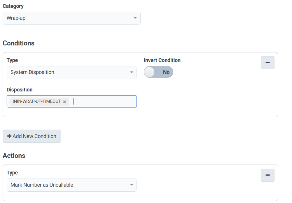Click the Disposition field label
The width and height of the screenshot is (292, 203).
[20, 89]
